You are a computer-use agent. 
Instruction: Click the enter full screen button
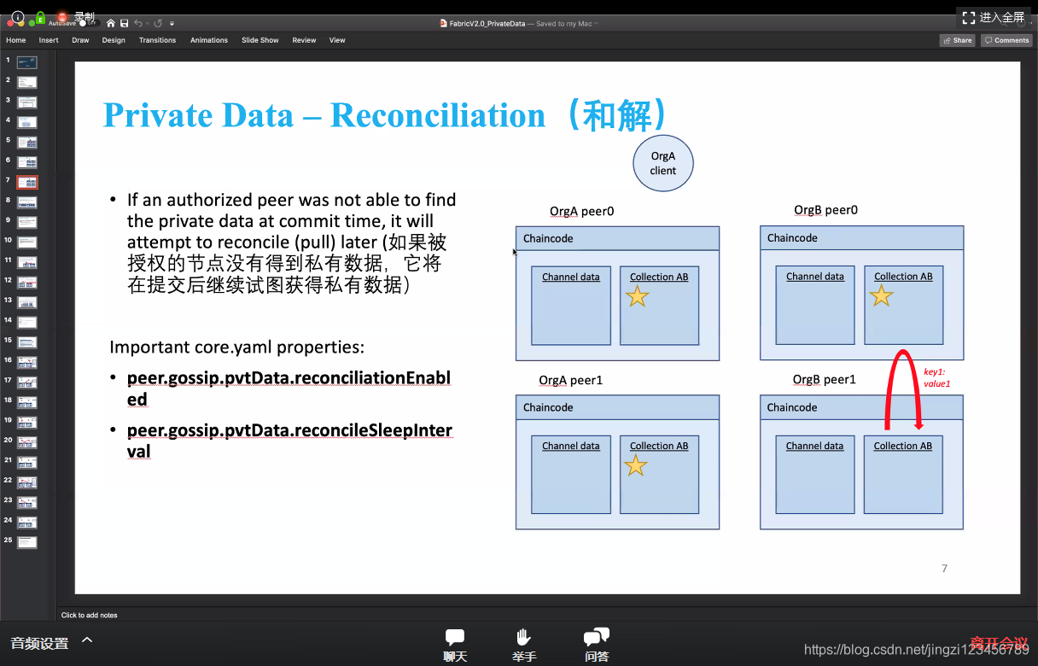pyautogui.click(x=994, y=17)
